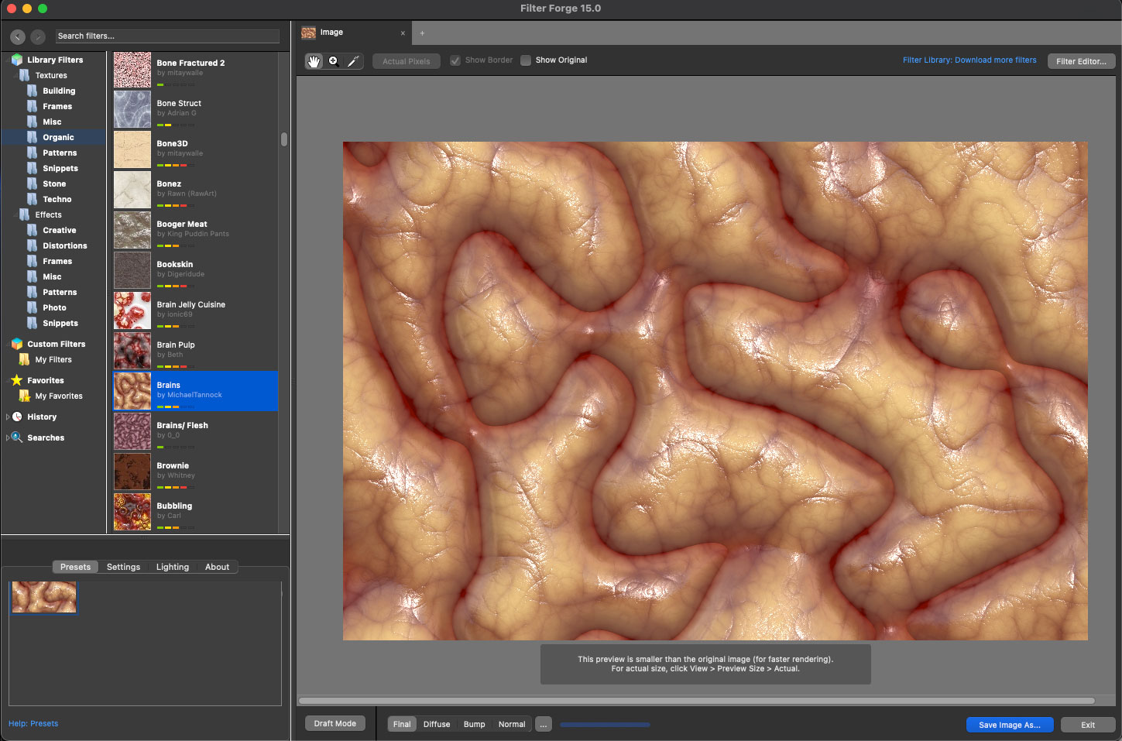Viewport: 1122px width, 741px height.
Task: Expand the Searches tree node
Action: tap(8, 437)
